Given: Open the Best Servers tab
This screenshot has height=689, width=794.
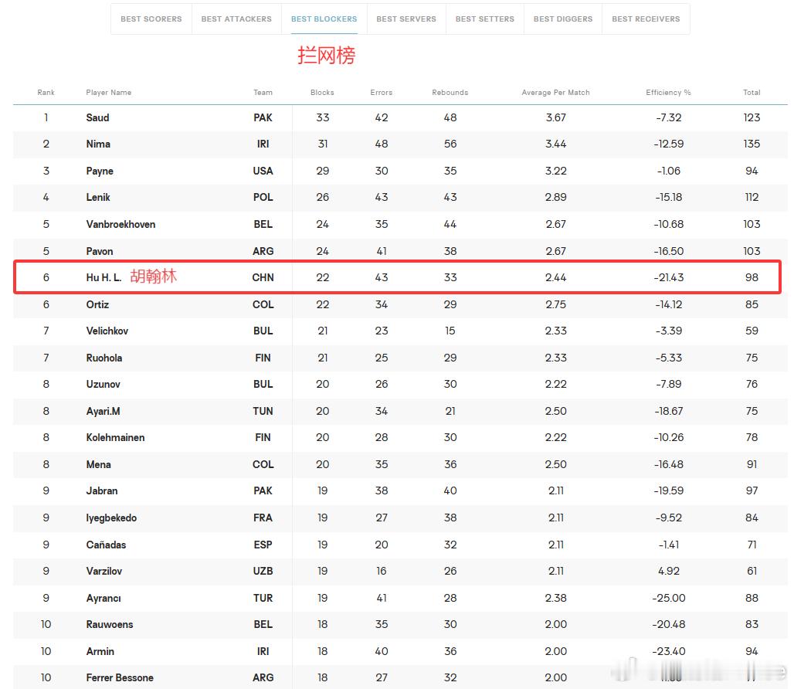Looking at the screenshot, I should point(406,19).
